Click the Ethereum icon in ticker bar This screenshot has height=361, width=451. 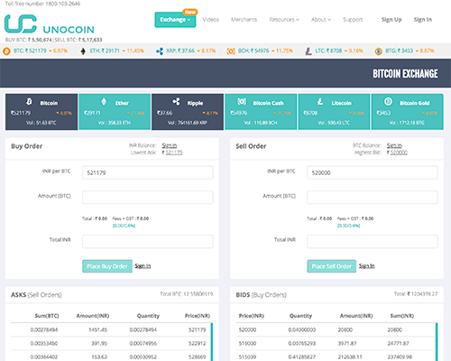[83, 51]
